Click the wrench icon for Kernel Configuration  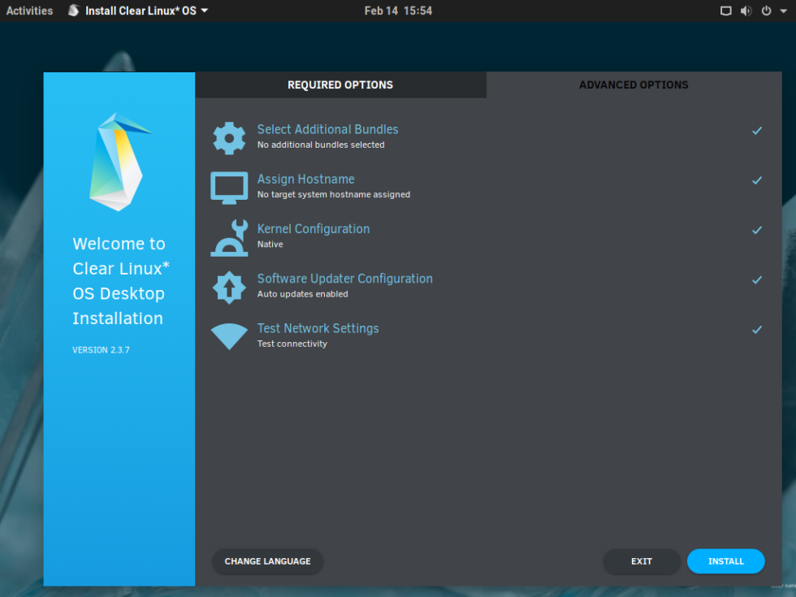coord(229,237)
